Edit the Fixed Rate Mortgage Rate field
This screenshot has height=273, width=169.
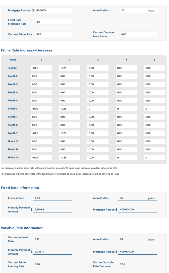[x=53, y=22]
